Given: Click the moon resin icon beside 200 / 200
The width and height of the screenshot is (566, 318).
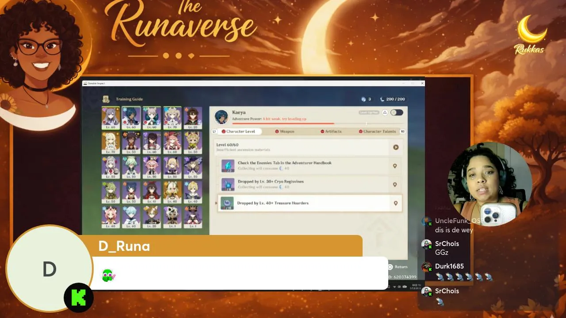Looking at the screenshot, I should pyautogui.click(x=382, y=99).
